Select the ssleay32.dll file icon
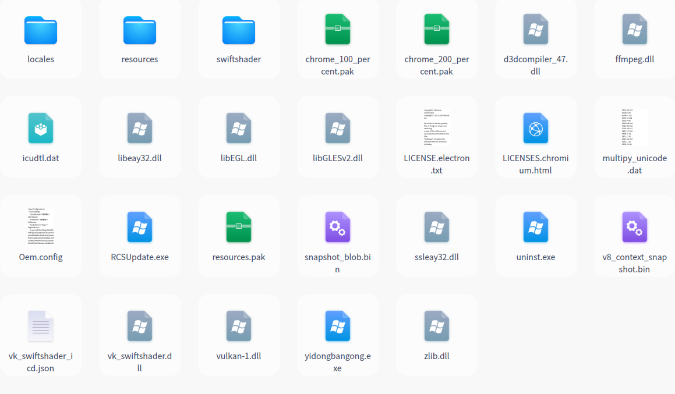The width and height of the screenshot is (675, 394). coord(437,227)
